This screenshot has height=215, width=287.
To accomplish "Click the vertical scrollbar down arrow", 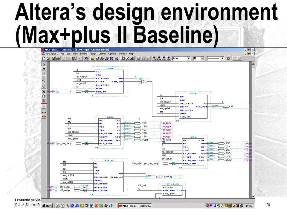I will [x=253, y=196].
